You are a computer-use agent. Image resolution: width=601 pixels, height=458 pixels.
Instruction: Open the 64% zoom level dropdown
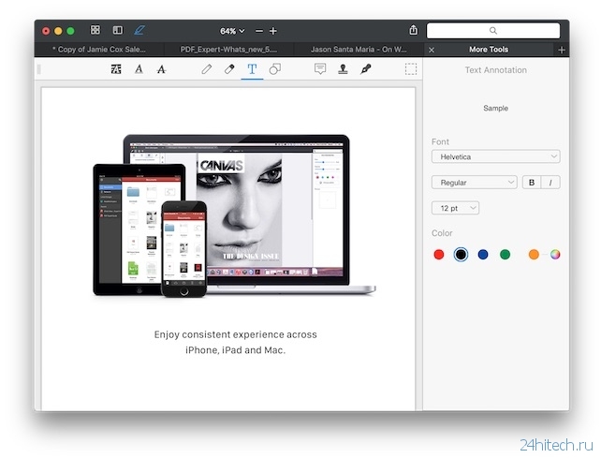pos(232,31)
